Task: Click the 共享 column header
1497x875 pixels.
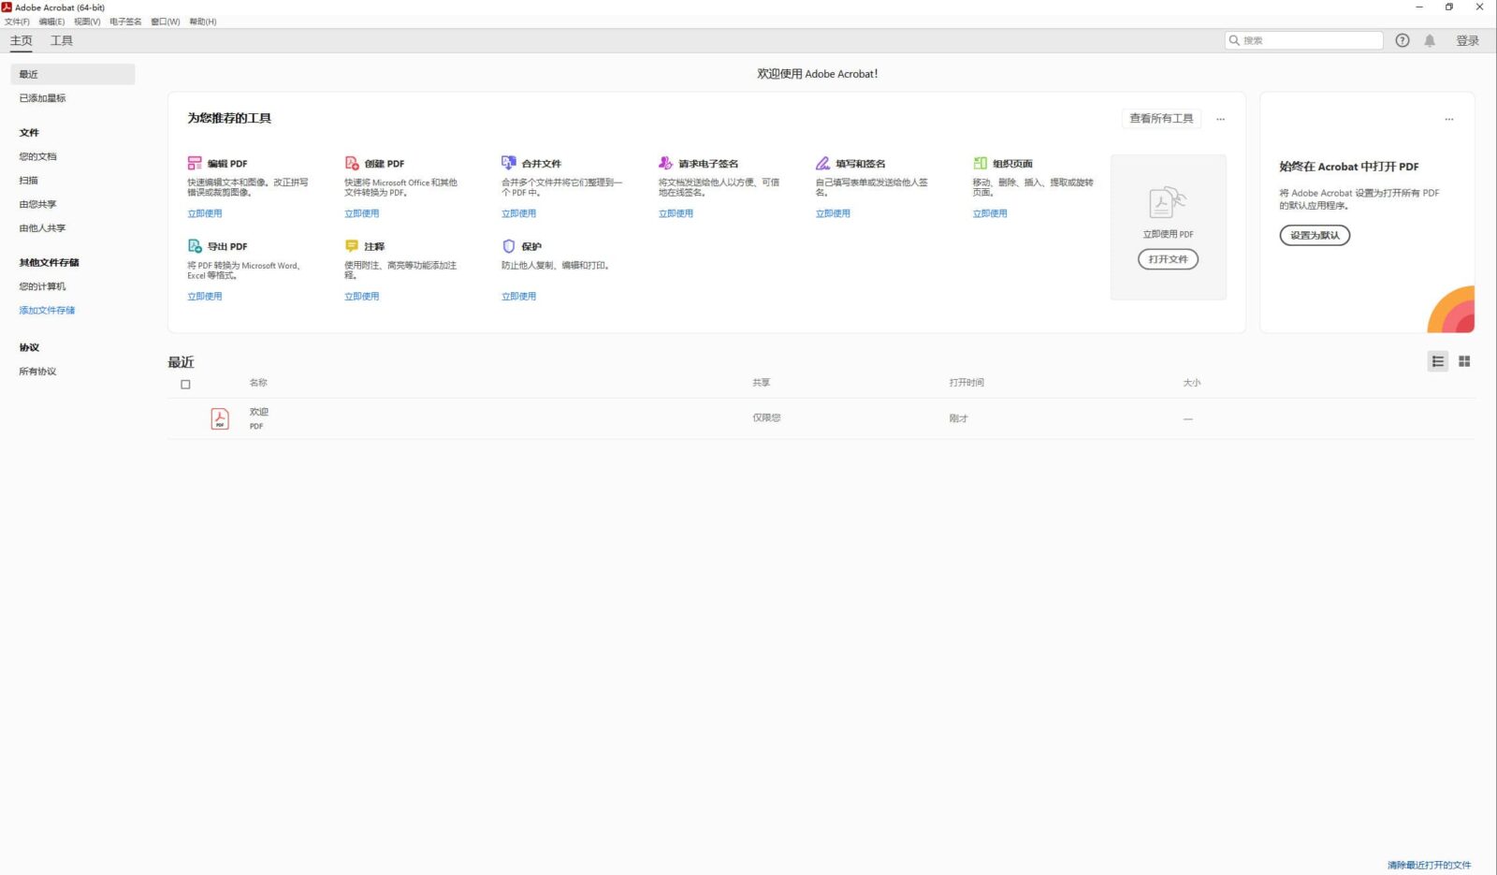Action: [x=762, y=383]
